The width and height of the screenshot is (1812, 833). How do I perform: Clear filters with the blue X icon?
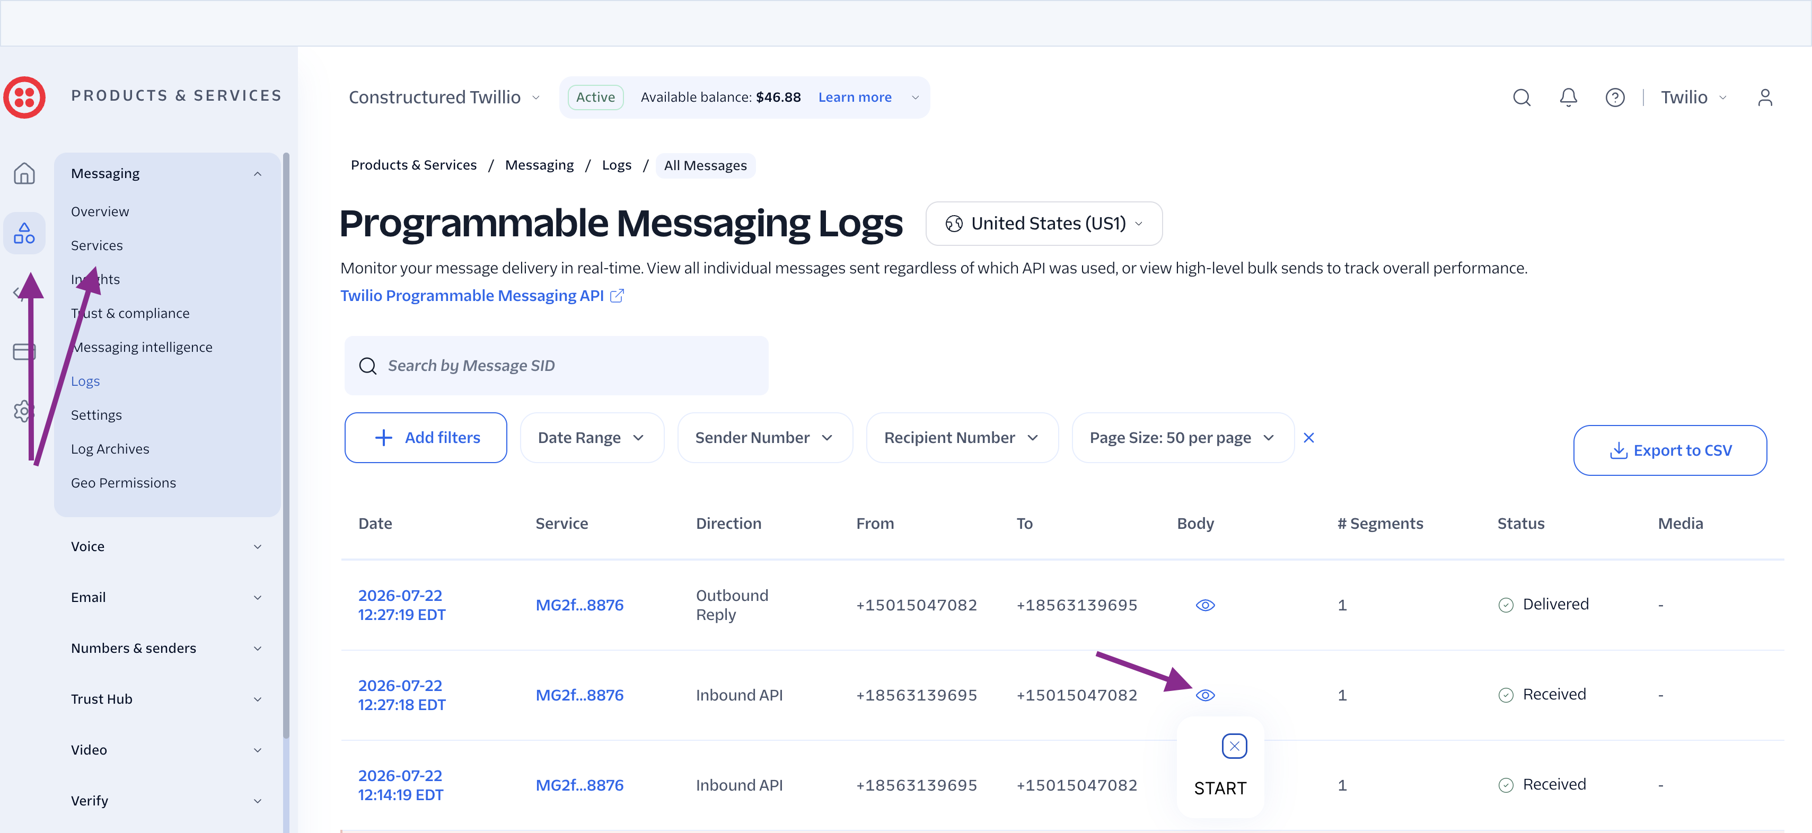pyautogui.click(x=1308, y=438)
